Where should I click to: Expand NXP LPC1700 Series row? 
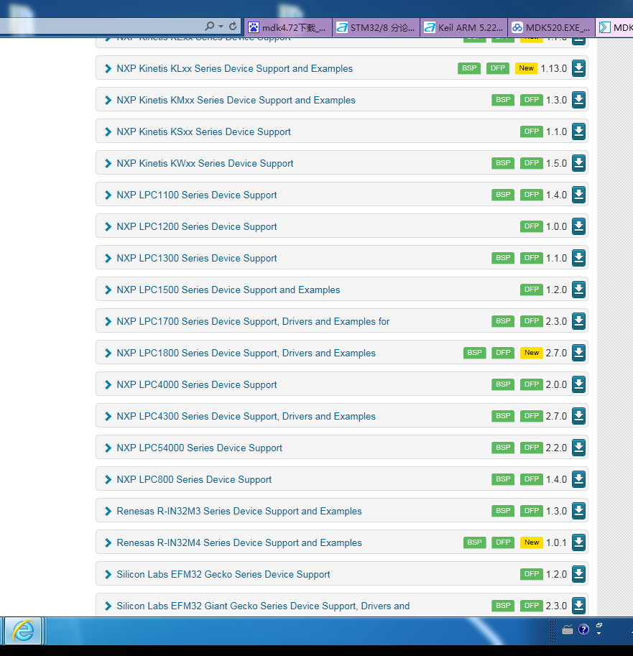point(108,322)
